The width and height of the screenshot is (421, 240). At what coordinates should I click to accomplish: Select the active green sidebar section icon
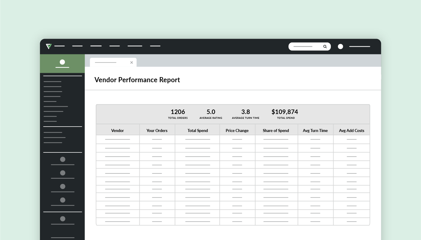62,62
